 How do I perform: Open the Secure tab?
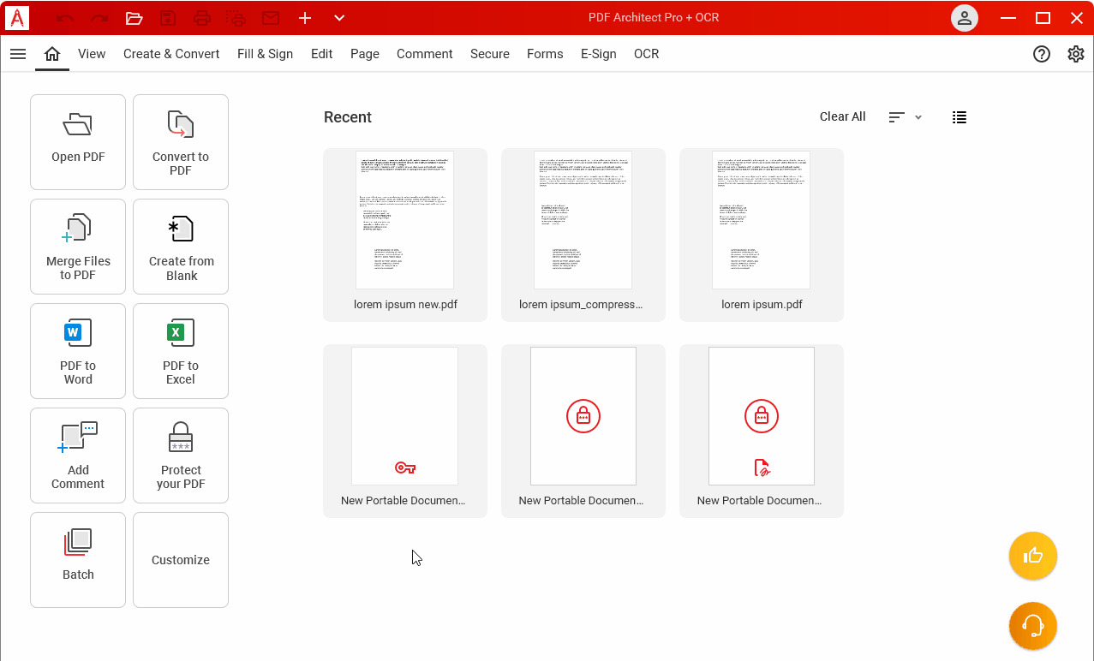pos(490,54)
